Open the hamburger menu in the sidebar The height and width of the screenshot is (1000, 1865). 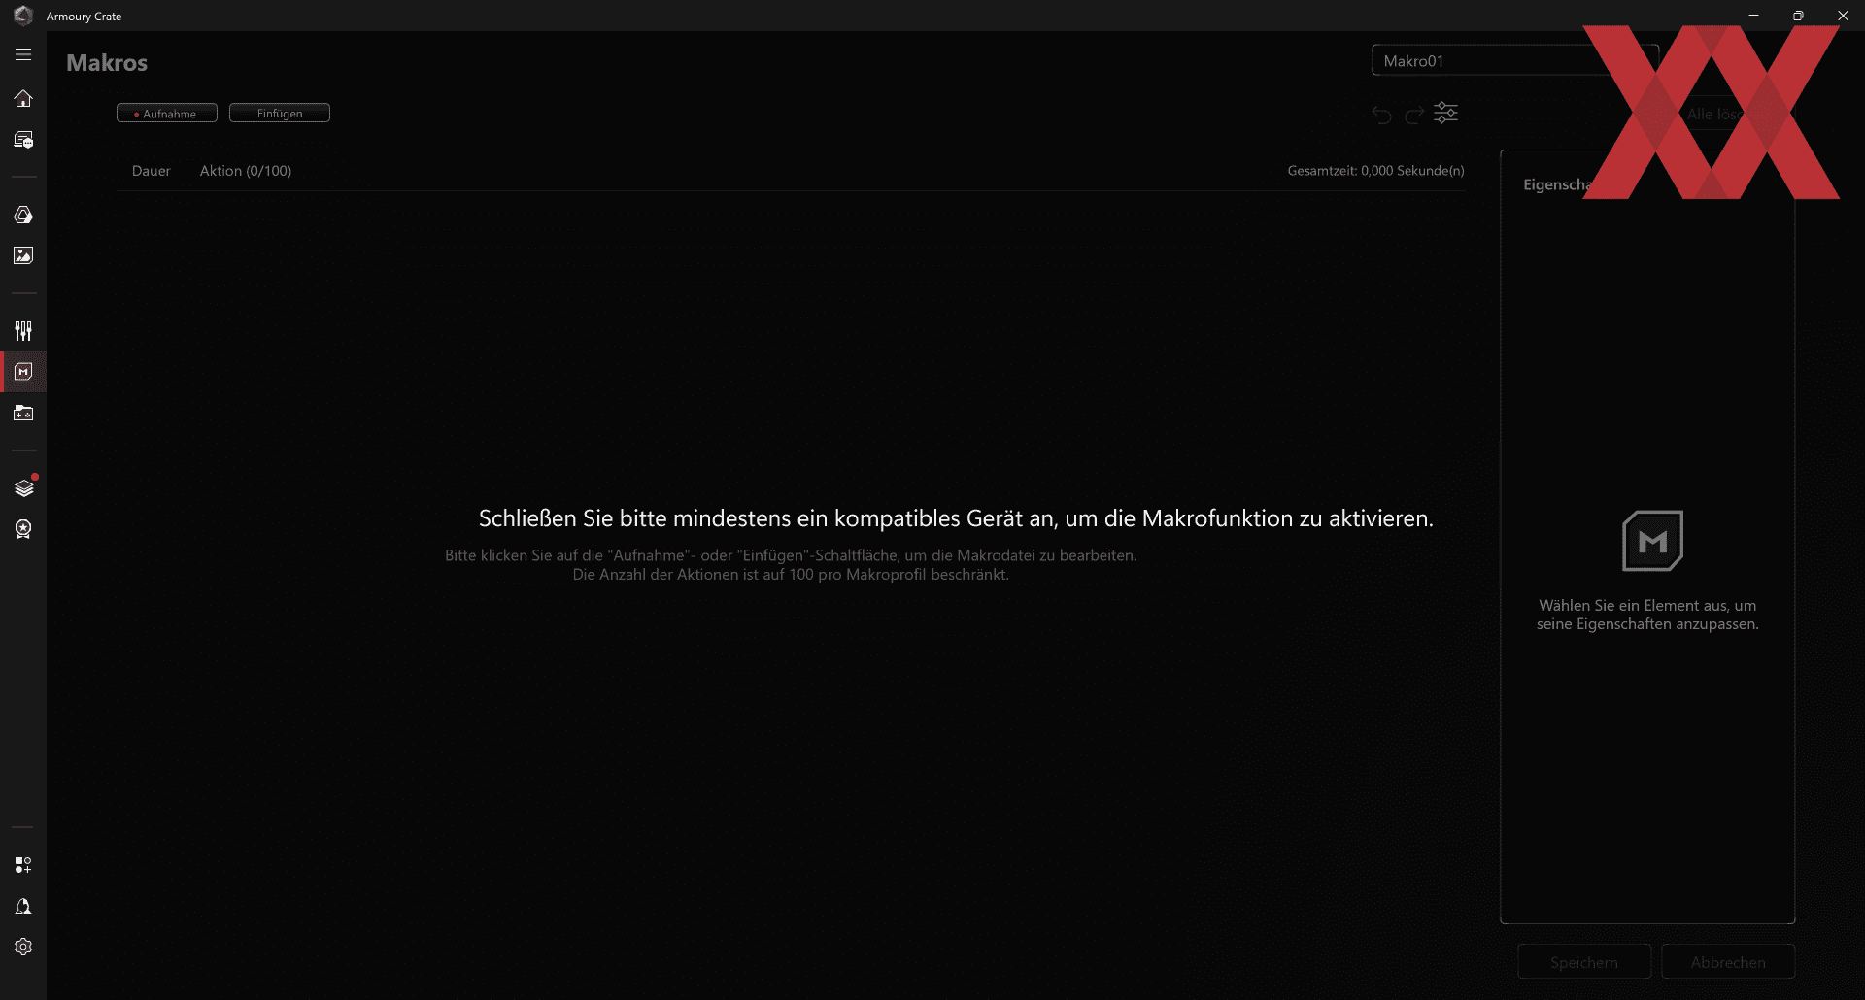click(23, 55)
